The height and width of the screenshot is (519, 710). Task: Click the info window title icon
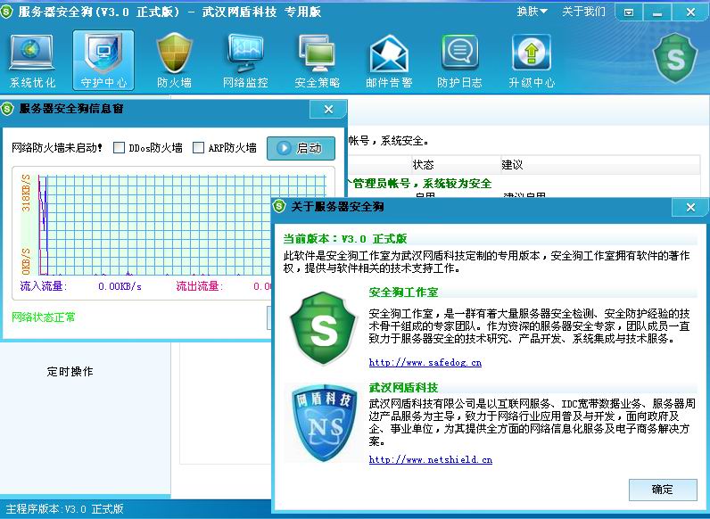click(8, 109)
